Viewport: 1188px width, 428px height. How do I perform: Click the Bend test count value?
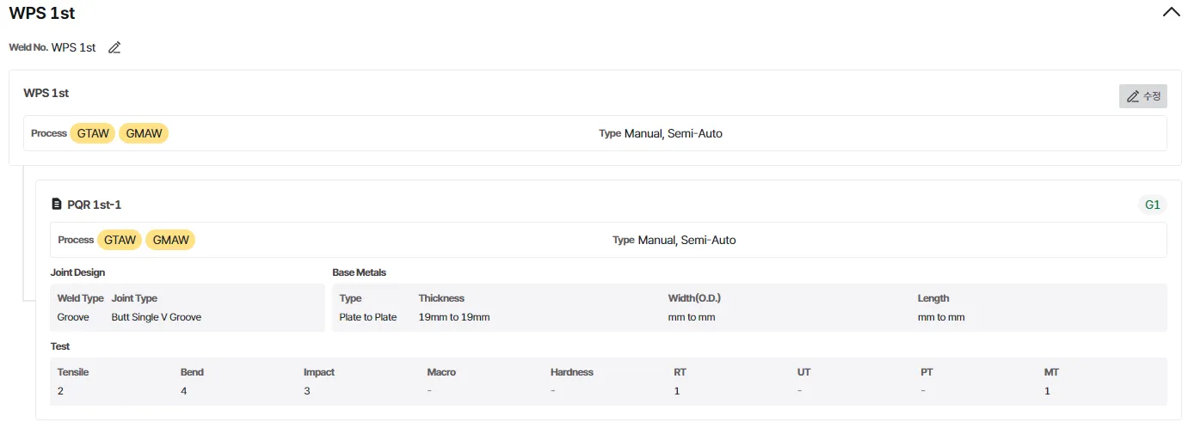pos(184,391)
